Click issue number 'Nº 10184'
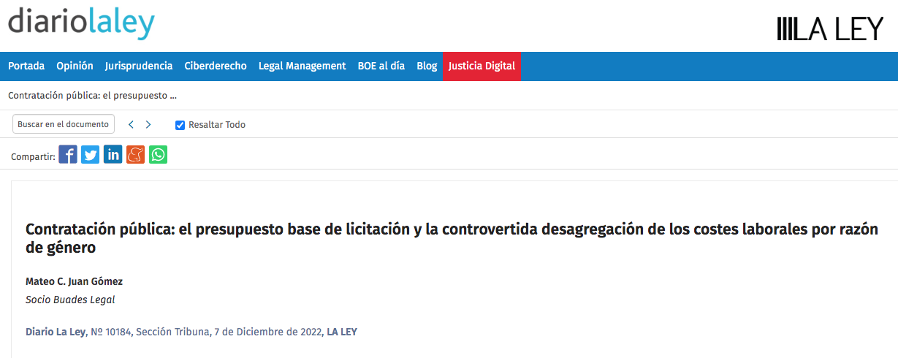The width and height of the screenshot is (898, 358). [x=111, y=332]
